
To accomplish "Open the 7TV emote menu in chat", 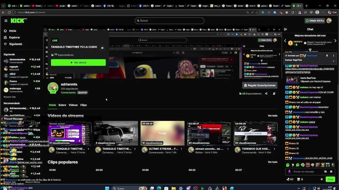I will pyautogui.click(x=325, y=172).
